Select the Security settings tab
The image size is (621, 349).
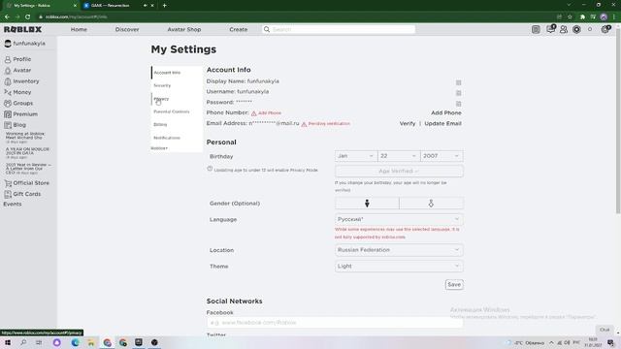point(177,85)
